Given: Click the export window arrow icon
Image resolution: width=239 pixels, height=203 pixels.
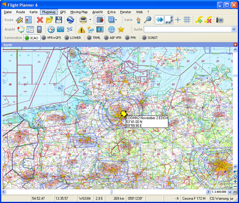Looking at the screenshot, I should click(99, 20).
